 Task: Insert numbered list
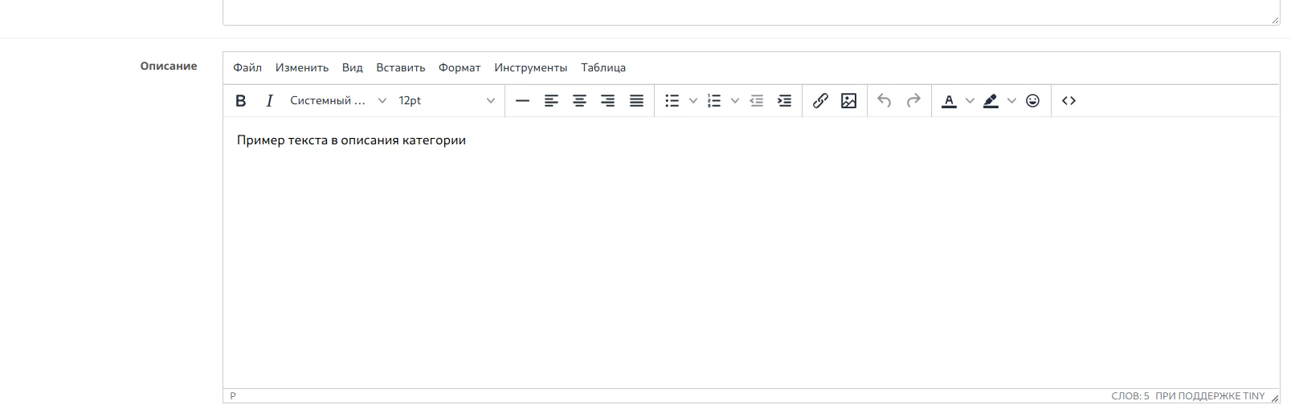coord(714,100)
